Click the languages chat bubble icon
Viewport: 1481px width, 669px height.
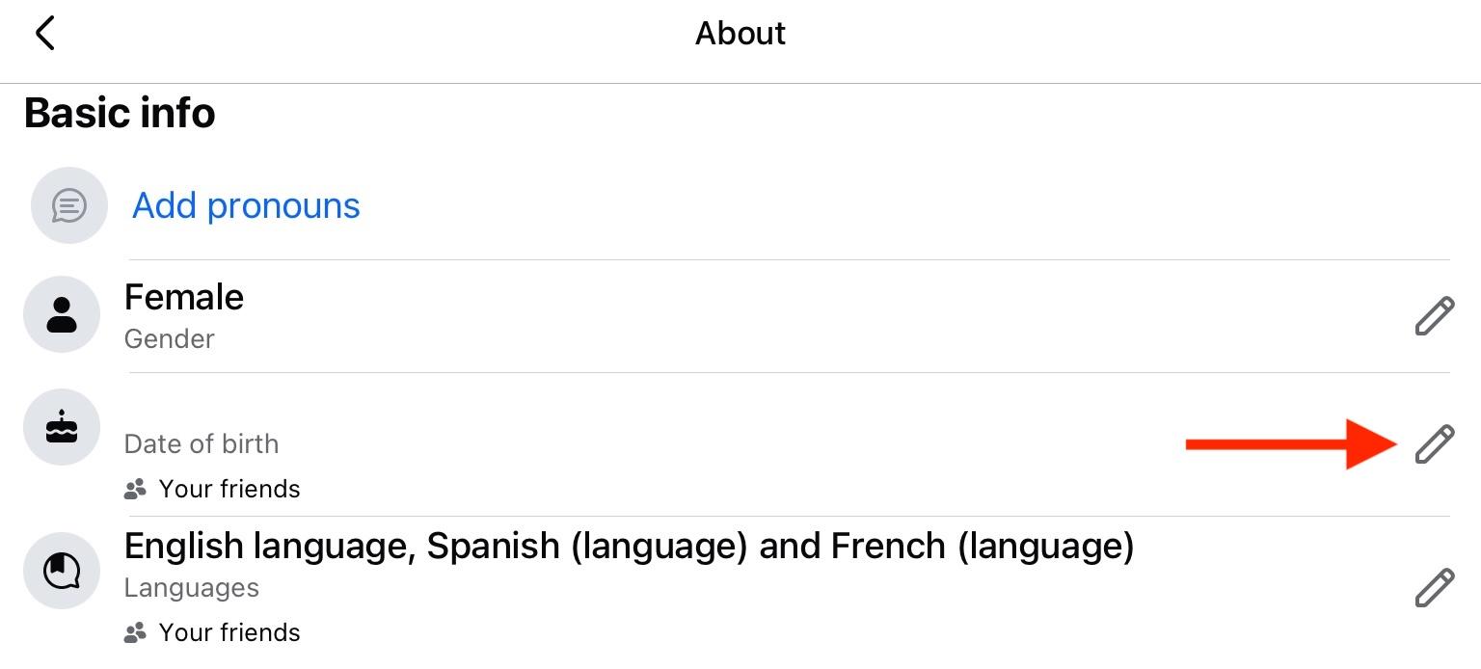pos(62,571)
